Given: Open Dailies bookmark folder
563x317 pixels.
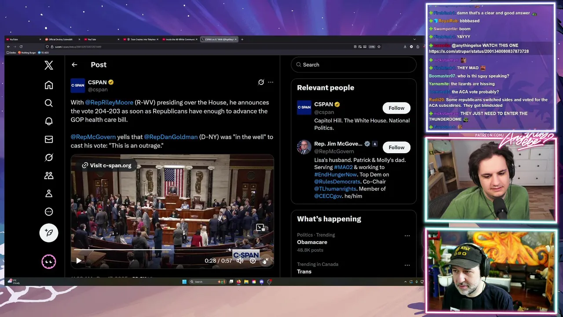Looking at the screenshot, I should pyautogui.click(x=11, y=52).
